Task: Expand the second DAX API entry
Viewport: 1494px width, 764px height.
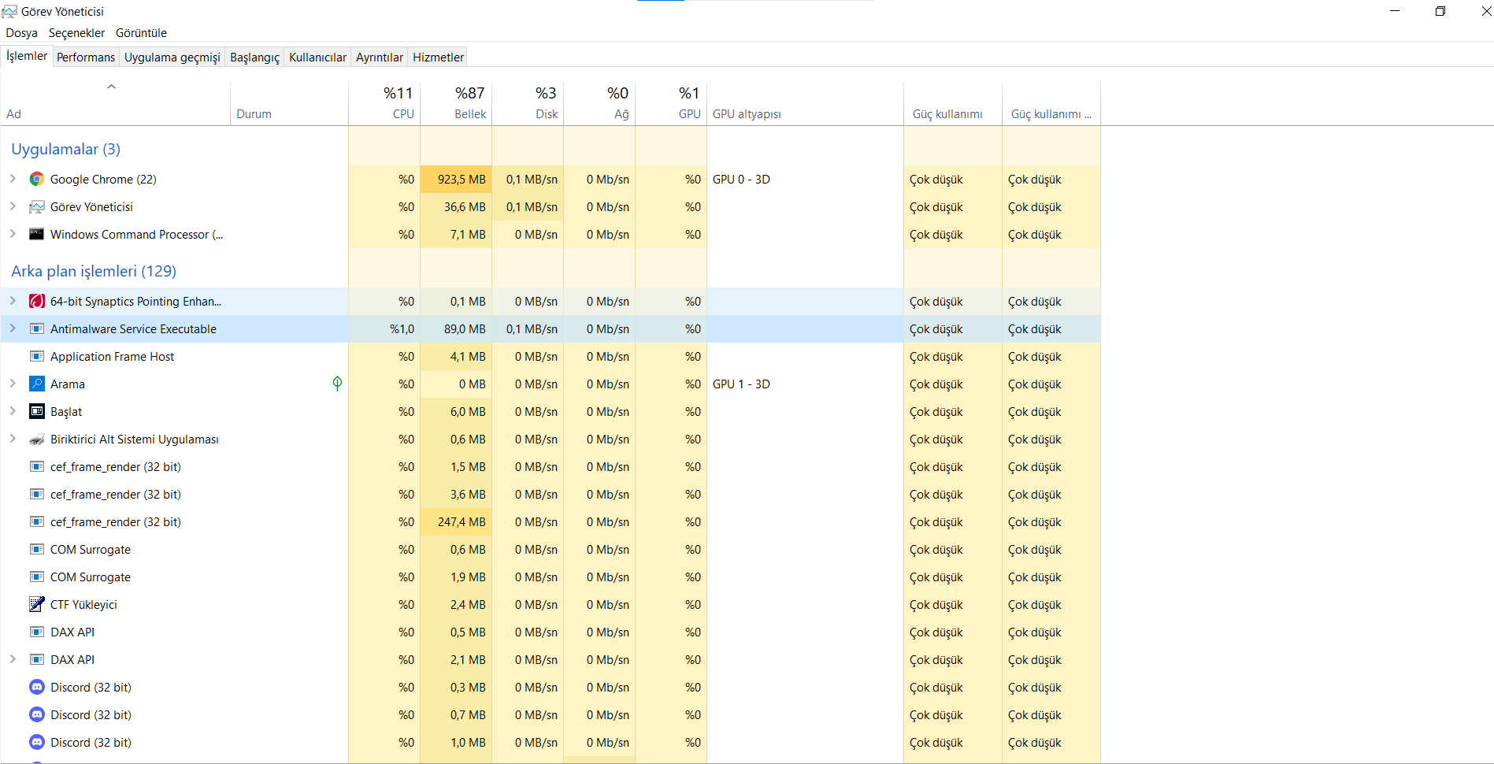Action: 13,659
